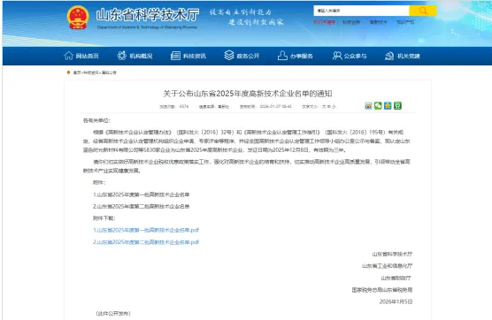Download the 第一批高新技术企业名单.pdf blue link
This screenshot has width=492, height=320.
tap(146, 230)
